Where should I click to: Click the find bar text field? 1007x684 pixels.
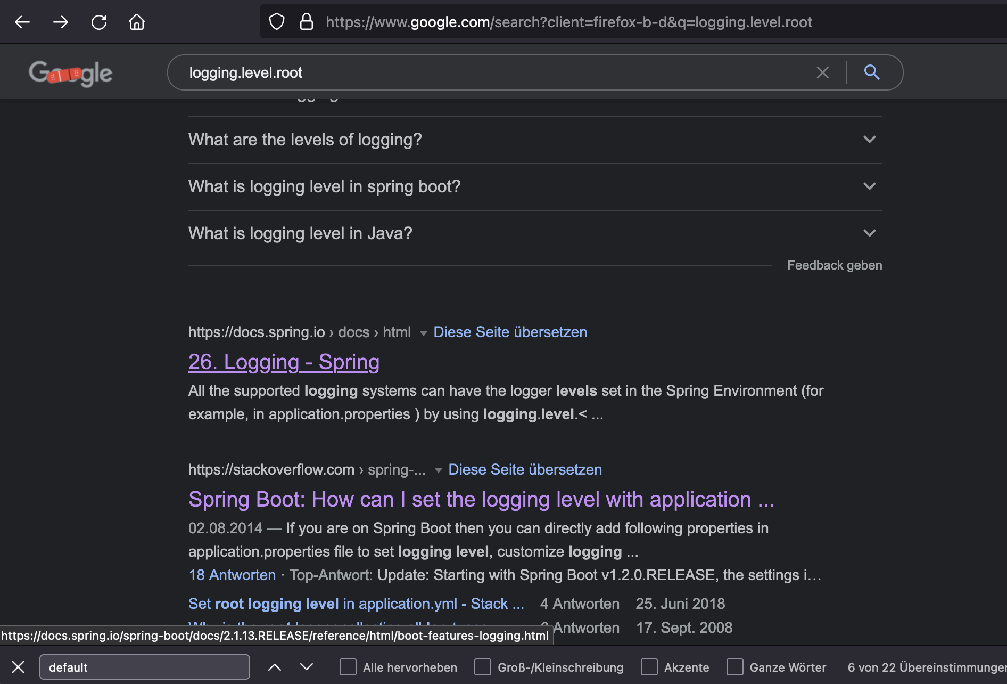(145, 667)
